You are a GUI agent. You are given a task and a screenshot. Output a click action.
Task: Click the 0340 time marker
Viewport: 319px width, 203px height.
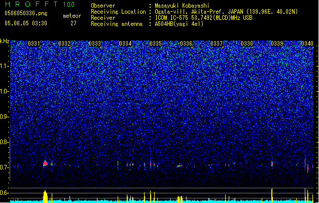(x=307, y=44)
